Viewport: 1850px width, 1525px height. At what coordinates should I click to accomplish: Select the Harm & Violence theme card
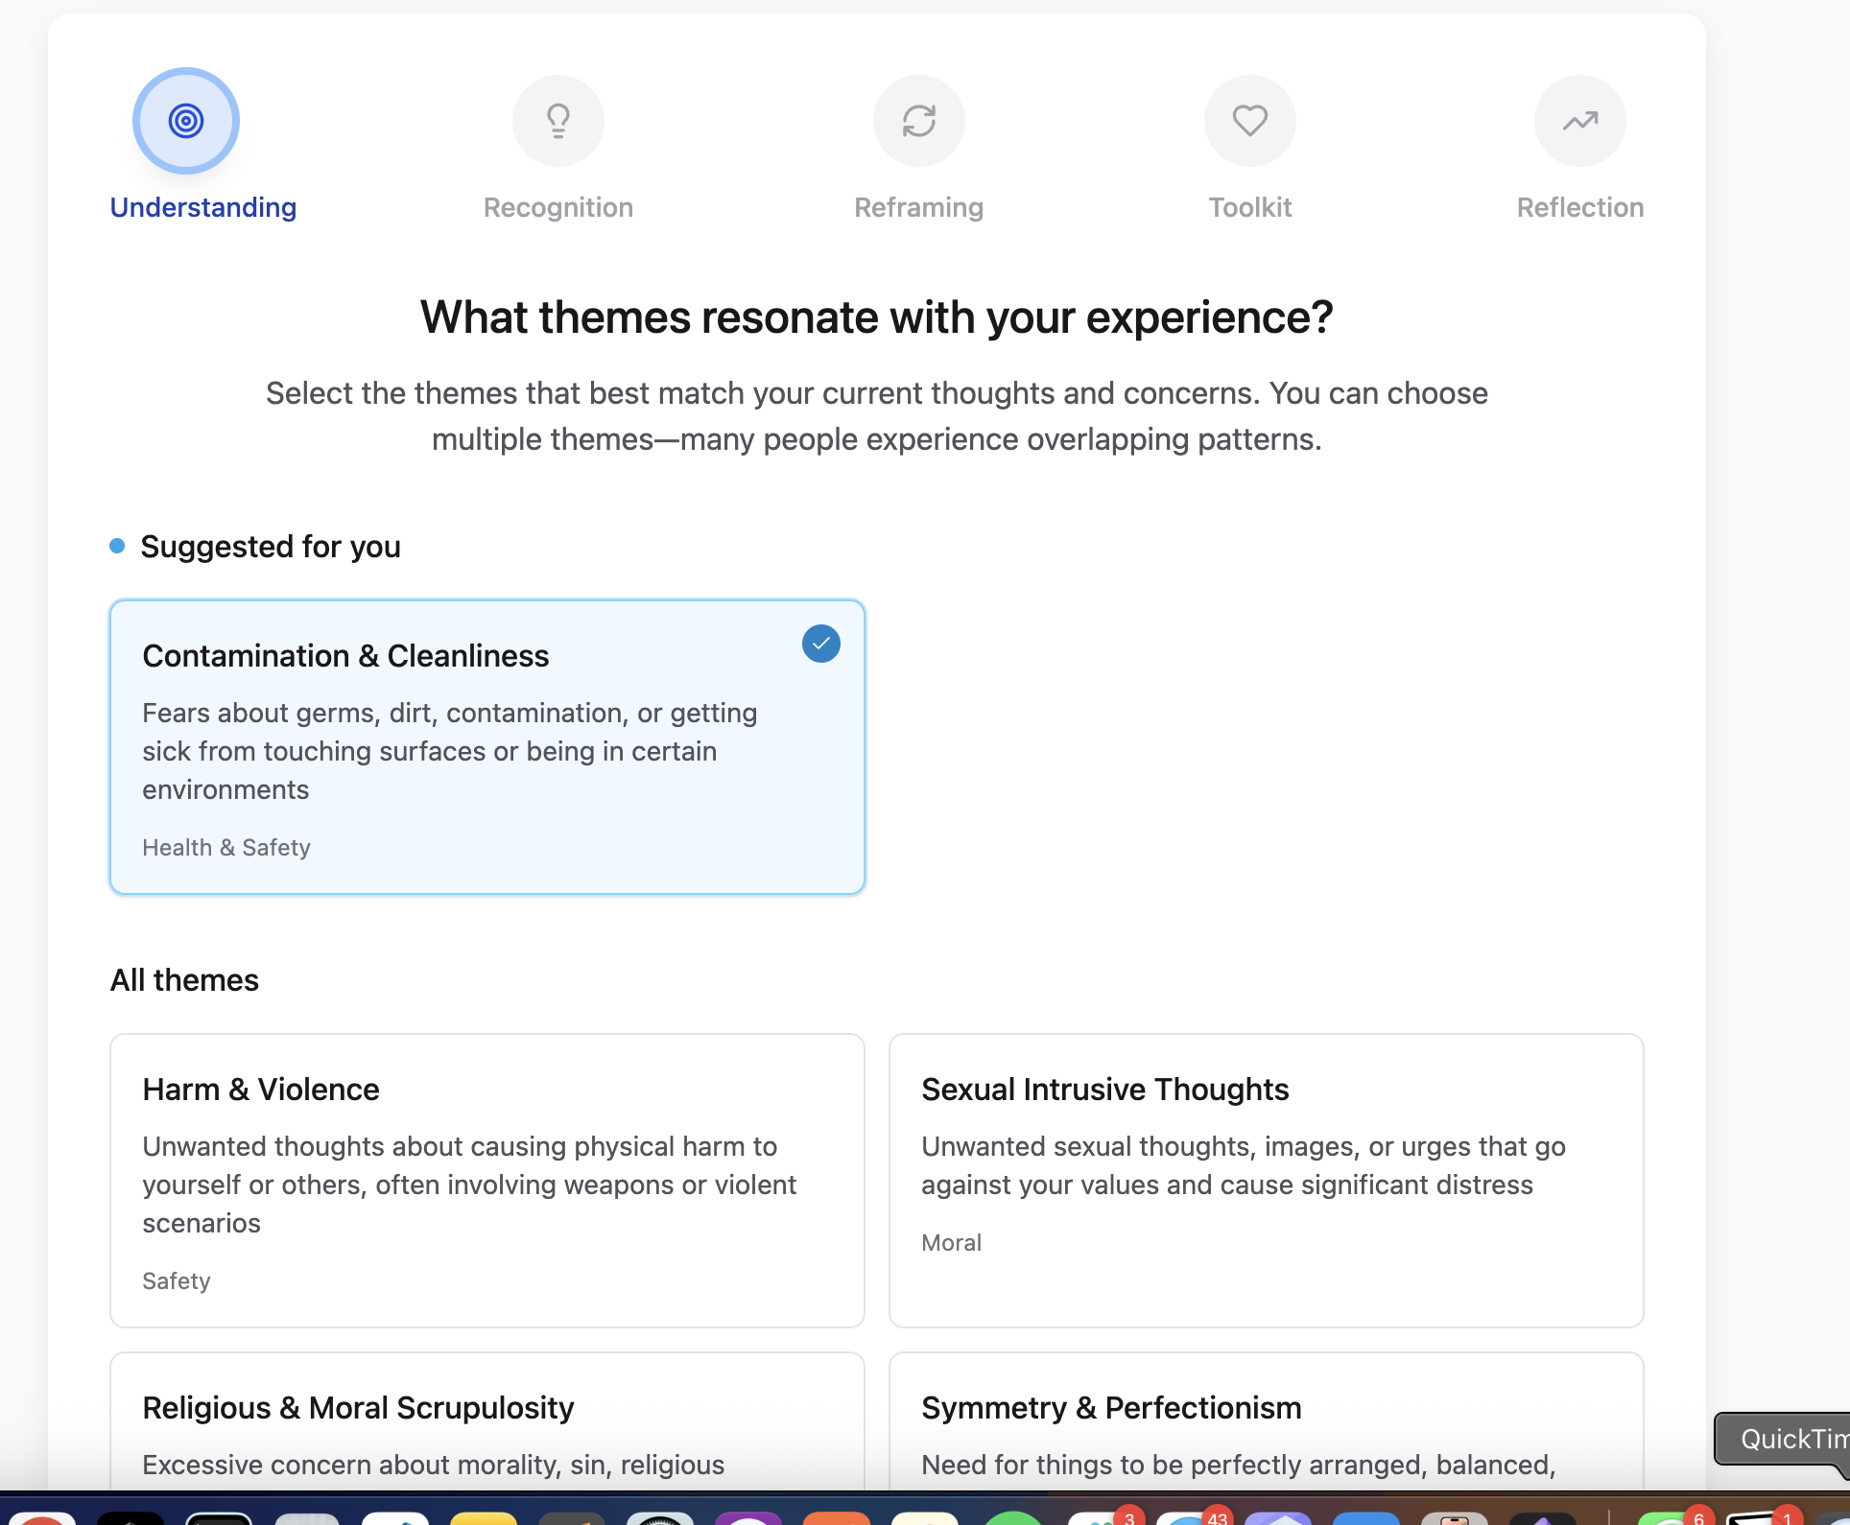point(486,1180)
